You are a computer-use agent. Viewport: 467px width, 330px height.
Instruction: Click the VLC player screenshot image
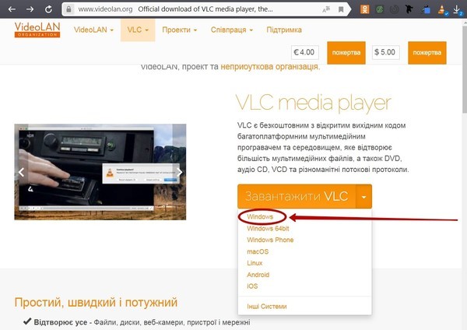pos(100,172)
